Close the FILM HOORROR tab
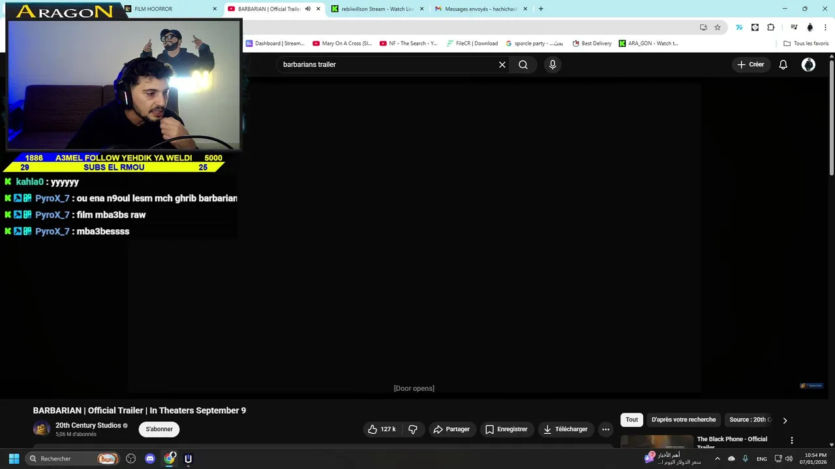 pos(215,9)
